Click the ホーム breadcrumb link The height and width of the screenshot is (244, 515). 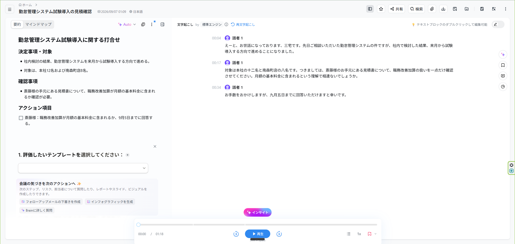25,5
